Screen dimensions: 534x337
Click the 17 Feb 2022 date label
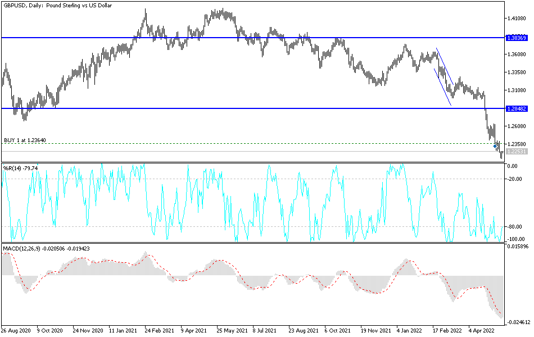pyautogui.click(x=447, y=330)
